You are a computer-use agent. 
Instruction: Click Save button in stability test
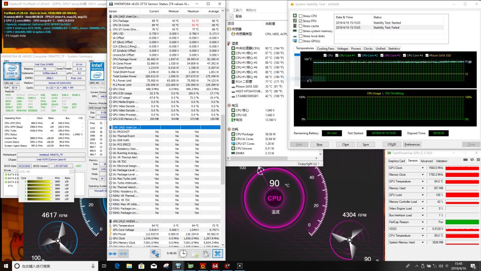(366, 144)
